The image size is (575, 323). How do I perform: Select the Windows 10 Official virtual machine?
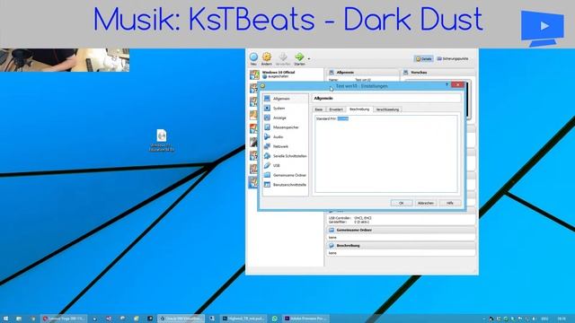point(286,74)
